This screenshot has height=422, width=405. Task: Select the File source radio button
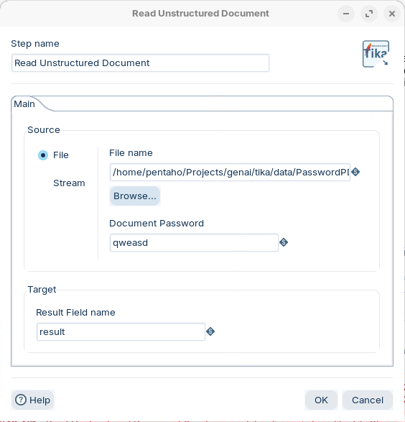tap(43, 155)
